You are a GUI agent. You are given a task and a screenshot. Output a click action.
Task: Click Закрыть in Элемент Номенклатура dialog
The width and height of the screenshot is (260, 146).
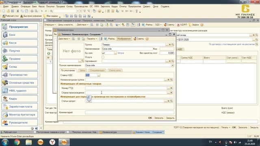point(170,118)
